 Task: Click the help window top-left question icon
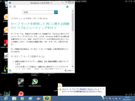10,3
